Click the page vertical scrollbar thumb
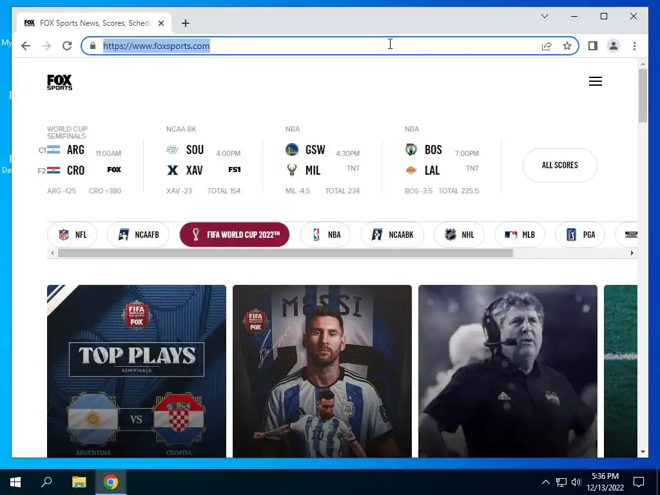Screen dimensions: 660x495 [x=643, y=95]
